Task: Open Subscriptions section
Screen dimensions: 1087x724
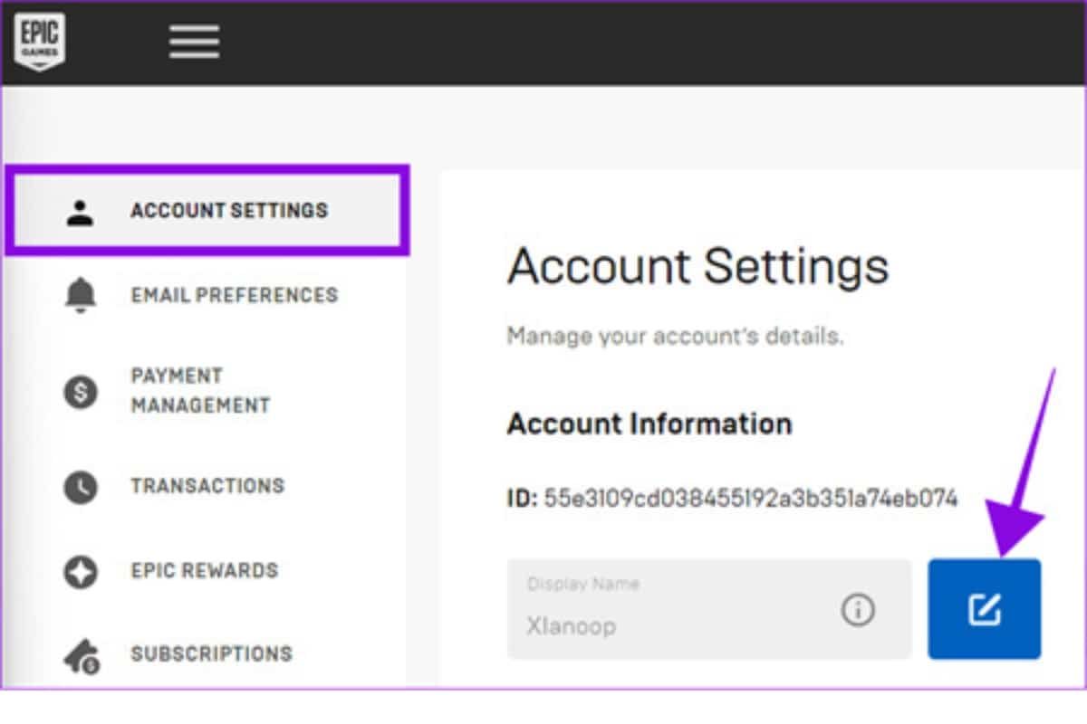Action: coord(211,653)
